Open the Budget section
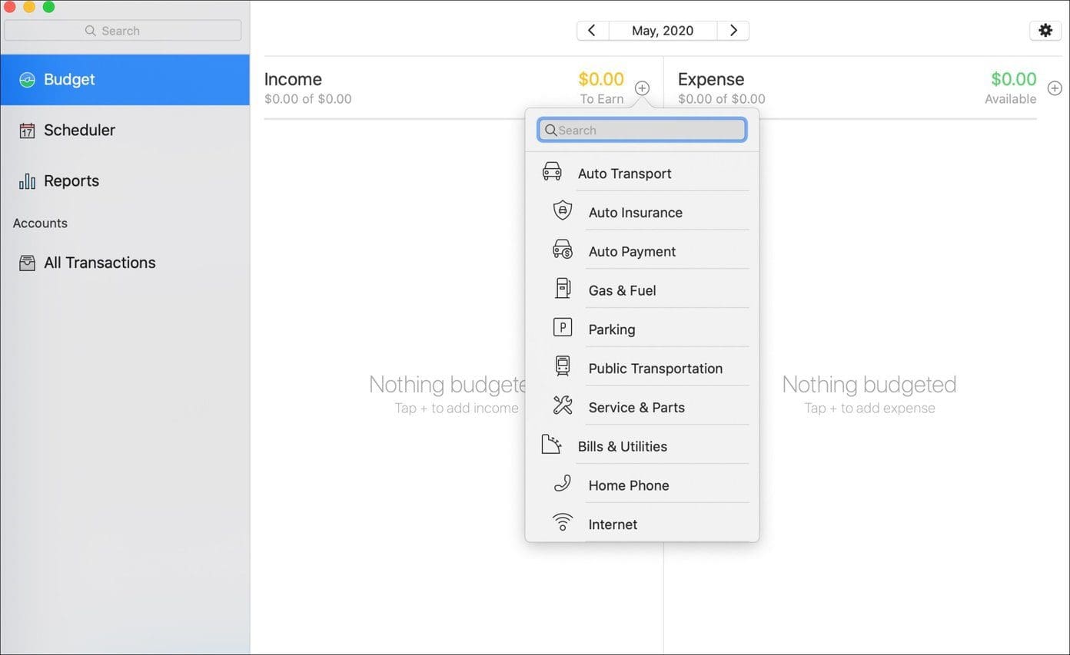Screen dimensions: 1070x655 (x=125, y=80)
